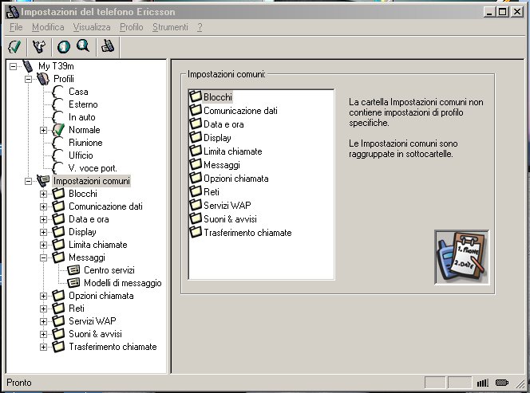Click the battery icon in status bar
The height and width of the screenshot is (393, 530).
502,383
